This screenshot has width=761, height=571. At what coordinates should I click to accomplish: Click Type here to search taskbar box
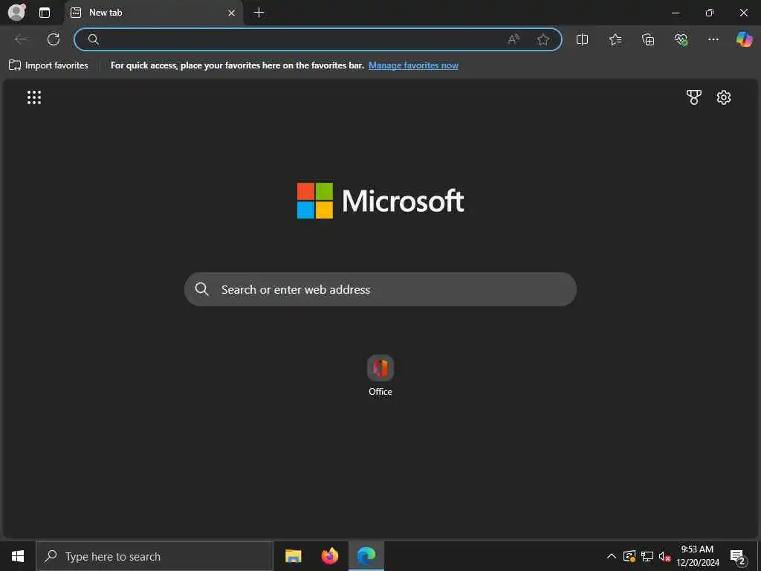click(155, 556)
